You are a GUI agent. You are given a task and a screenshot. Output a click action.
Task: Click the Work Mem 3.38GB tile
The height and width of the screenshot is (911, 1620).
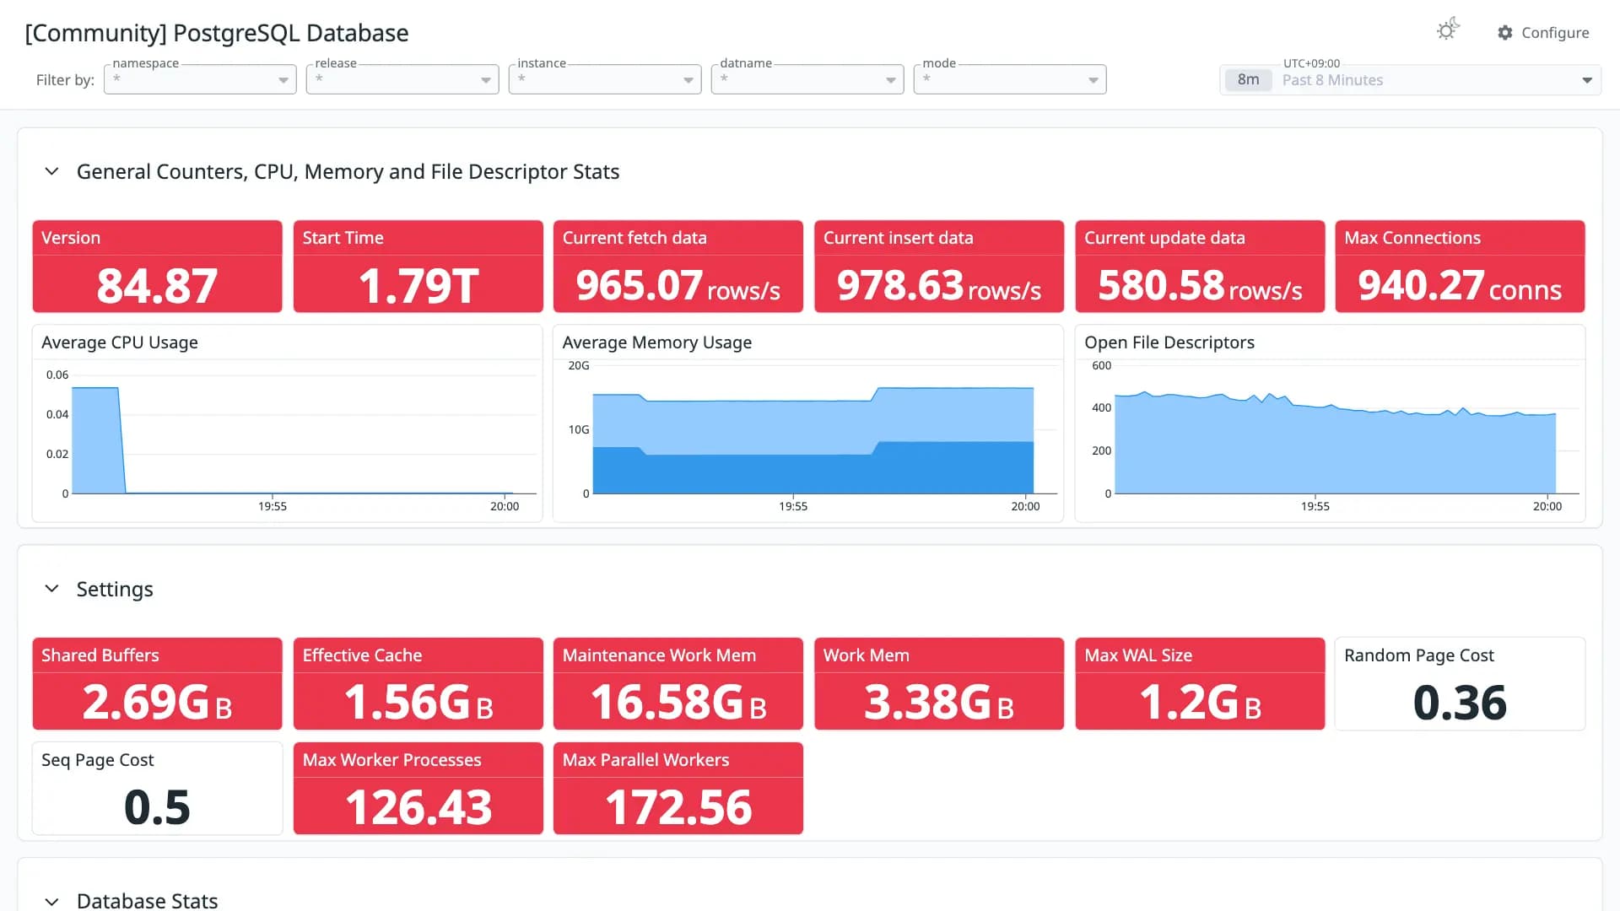tap(939, 684)
